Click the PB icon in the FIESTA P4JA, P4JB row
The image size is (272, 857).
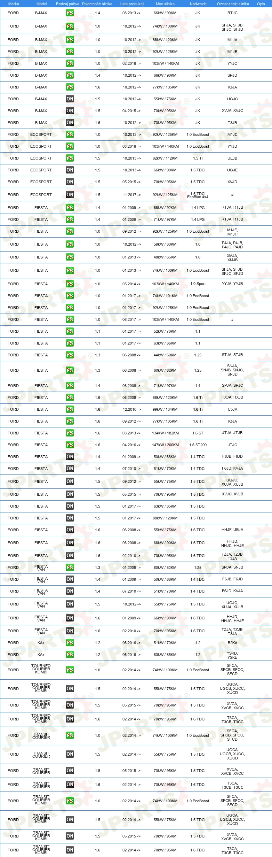(70, 244)
